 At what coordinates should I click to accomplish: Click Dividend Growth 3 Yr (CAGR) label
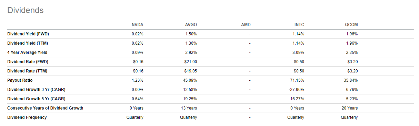pos(36,90)
